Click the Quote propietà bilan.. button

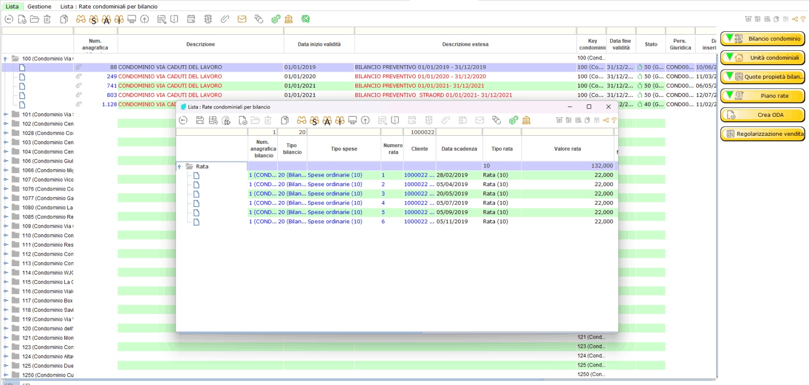763,77
